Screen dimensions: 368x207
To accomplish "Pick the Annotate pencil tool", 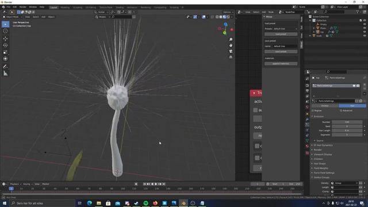I will point(5,67).
